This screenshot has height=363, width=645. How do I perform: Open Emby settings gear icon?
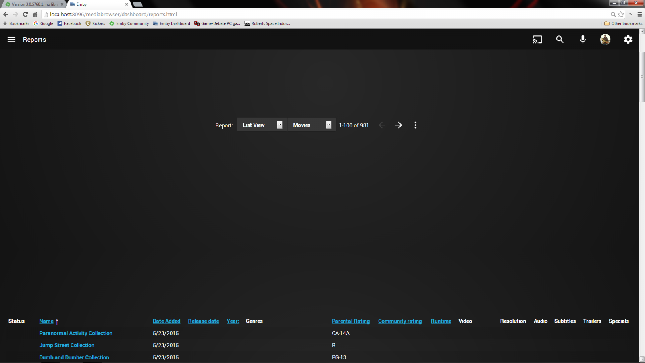628,40
